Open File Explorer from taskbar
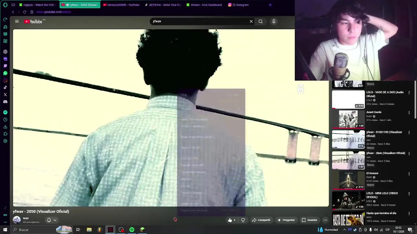Viewport: 417px width, 234px height. tap(89, 230)
